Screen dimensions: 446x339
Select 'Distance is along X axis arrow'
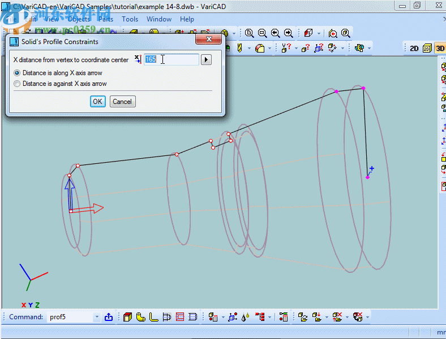tap(17, 73)
